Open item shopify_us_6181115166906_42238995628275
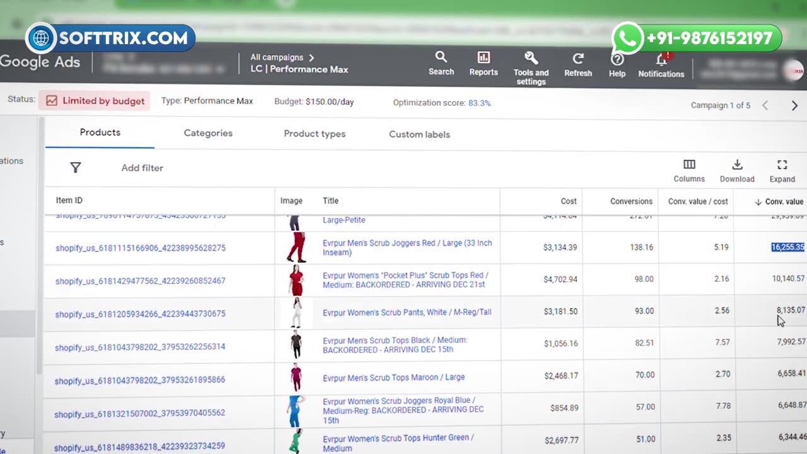 (140, 248)
